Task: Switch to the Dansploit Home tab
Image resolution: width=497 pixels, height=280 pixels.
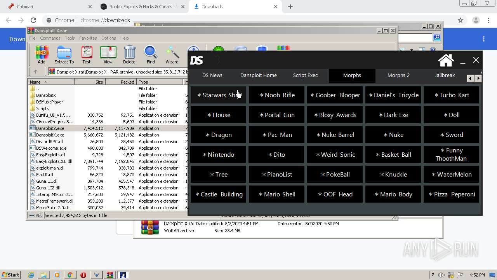Action: click(259, 75)
